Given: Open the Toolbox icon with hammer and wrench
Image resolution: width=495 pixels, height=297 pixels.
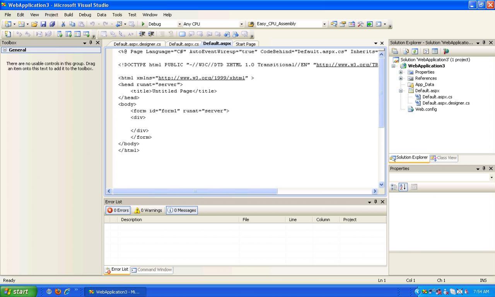Looking at the screenshot, I should pyautogui.click(x=360, y=24).
